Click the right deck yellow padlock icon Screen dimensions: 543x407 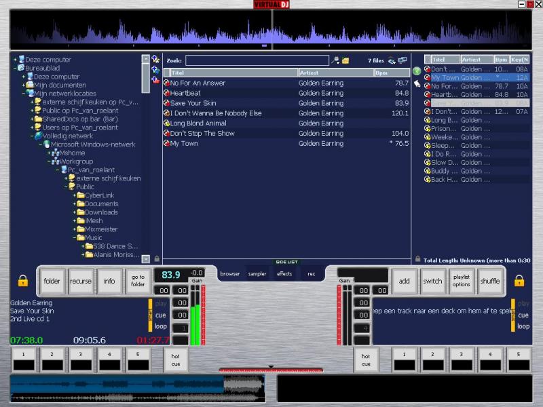[x=519, y=281]
